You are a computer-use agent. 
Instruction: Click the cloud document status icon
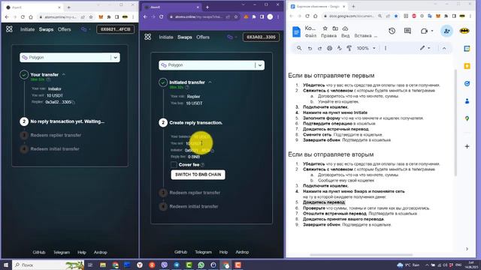click(345, 28)
